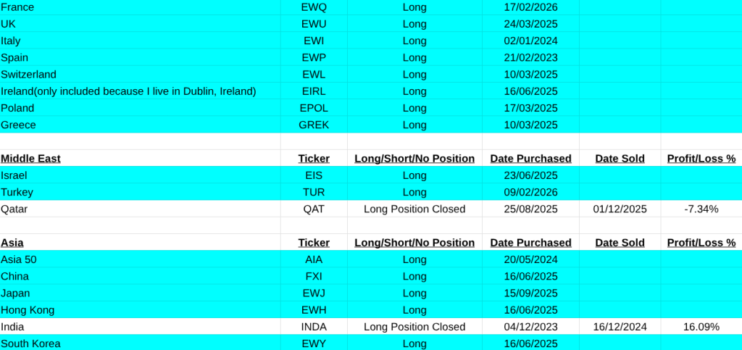
Task: Select the EWY ticker for South Korea
Action: (x=314, y=343)
